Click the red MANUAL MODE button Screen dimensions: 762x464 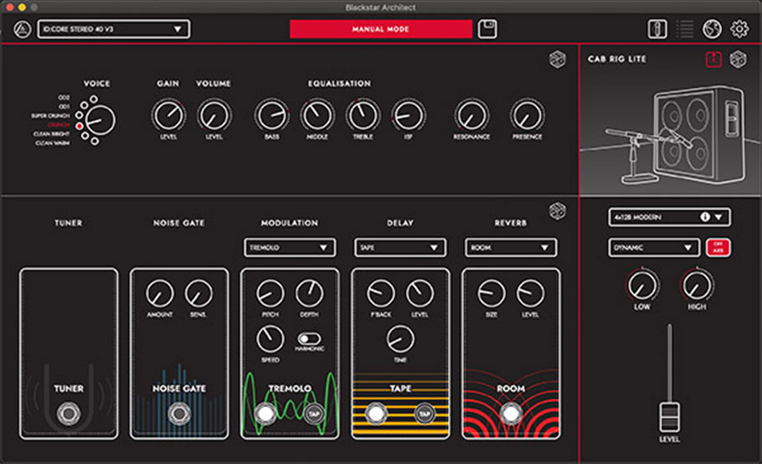380,29
